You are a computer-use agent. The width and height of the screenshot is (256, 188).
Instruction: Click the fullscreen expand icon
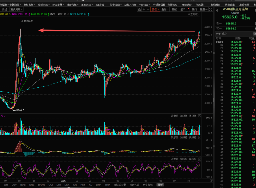[x=211, y=9]
